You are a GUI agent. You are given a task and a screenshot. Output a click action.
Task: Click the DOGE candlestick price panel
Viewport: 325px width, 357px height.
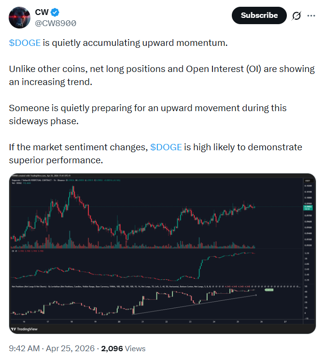[145, 213]
